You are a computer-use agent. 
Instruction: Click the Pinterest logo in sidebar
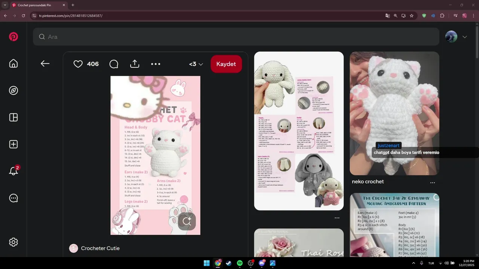click(13, 37)
